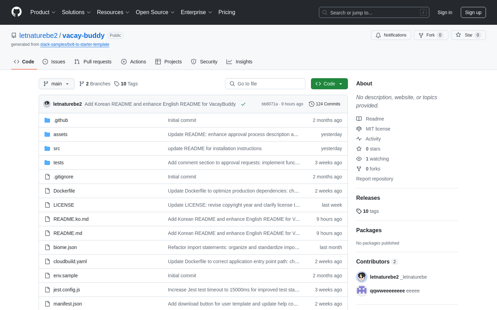This screenshot has width=497, height=310.
Task: Click the MIT license scale icon
Action: tap(359, 129)
